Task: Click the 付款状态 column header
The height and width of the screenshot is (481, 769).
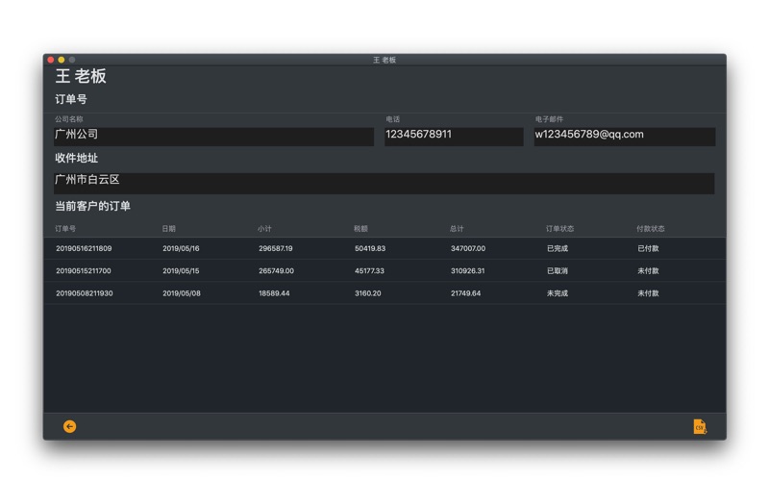Action: (x=650, y=229)
